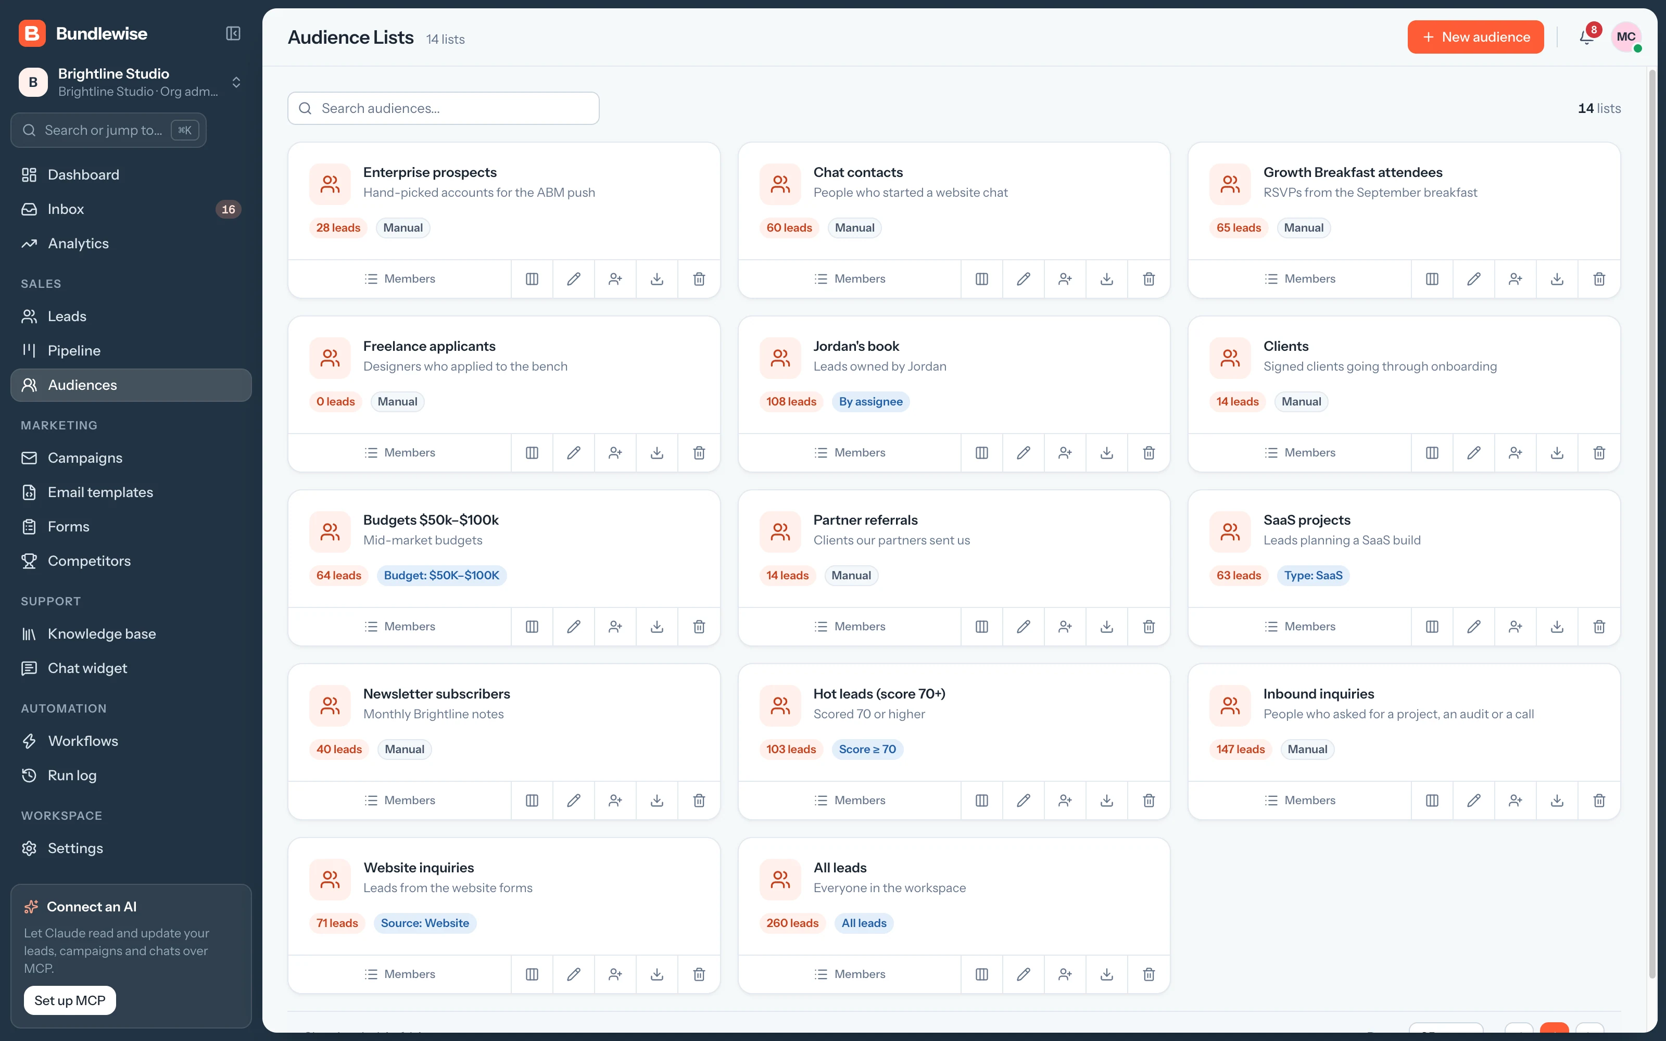The height and width of the screenshot is (1041, 1666).
Task: Delete the Enterprise prospects list
Action: tap(699, 279)
